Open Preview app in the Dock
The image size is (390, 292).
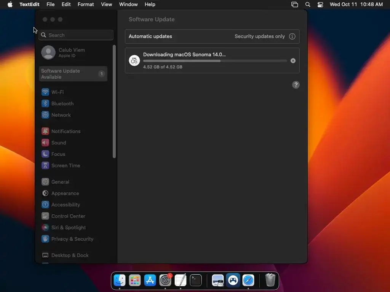tap(217, 280)
